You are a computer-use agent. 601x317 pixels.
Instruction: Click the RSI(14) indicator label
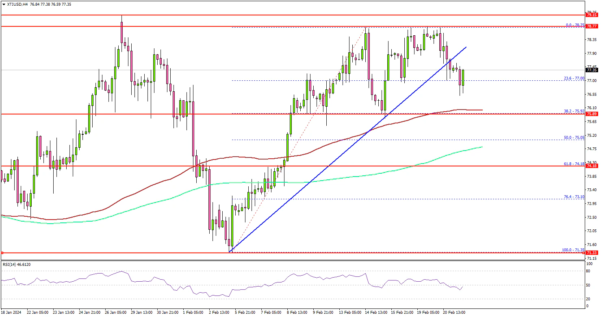[16, 264]
